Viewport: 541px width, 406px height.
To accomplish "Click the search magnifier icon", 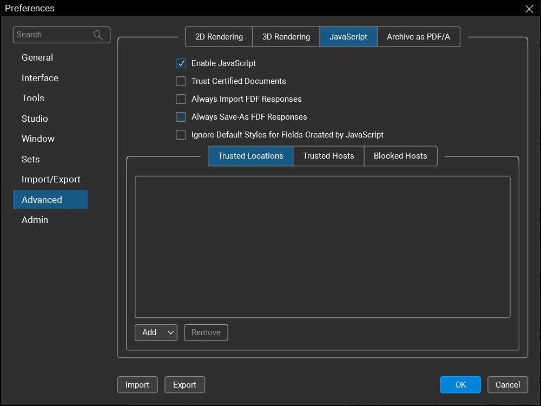I will tap(98, 35).
